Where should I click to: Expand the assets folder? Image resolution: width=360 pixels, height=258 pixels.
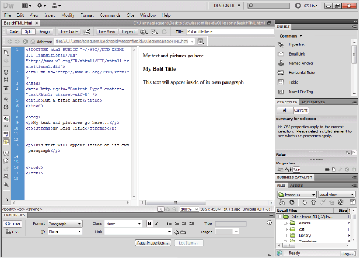coord(285,223)
